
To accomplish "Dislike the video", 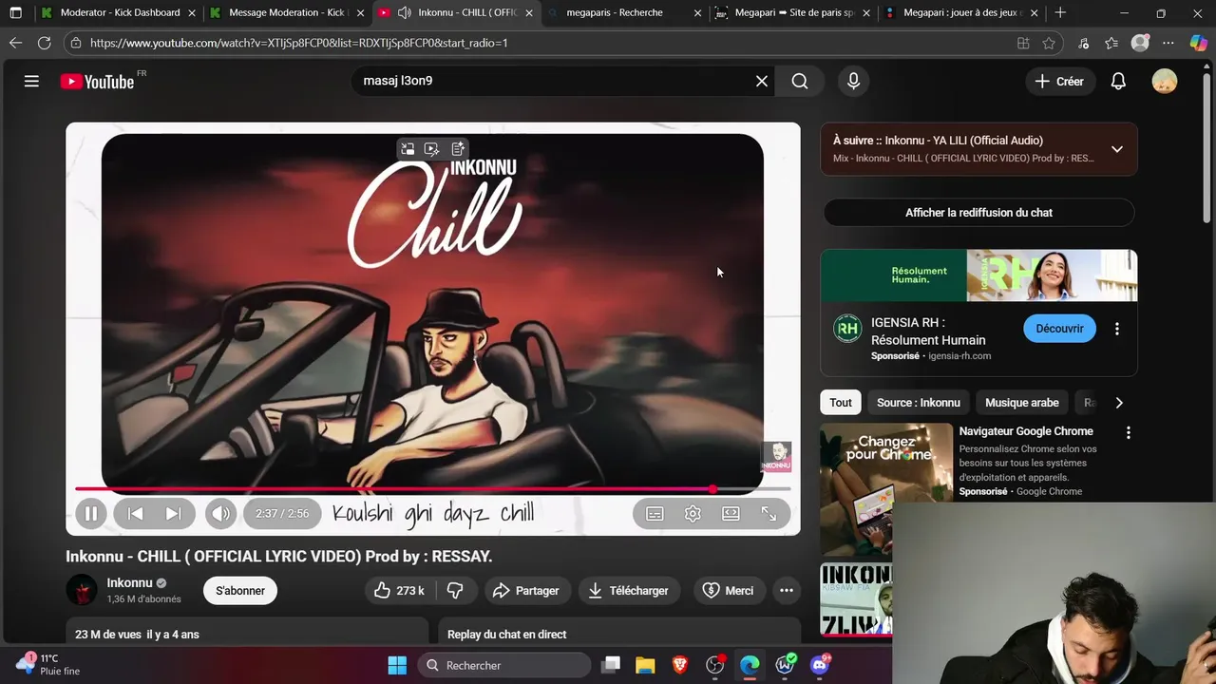I will pos(455,591).
